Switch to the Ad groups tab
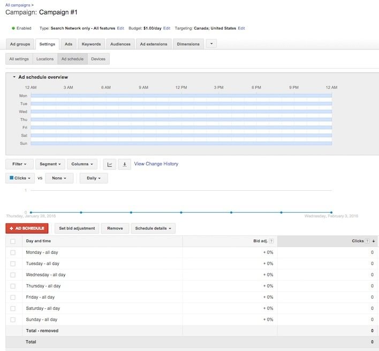This screenshot has height=351, width=379. pyautogui.click(x=20, y=44)
